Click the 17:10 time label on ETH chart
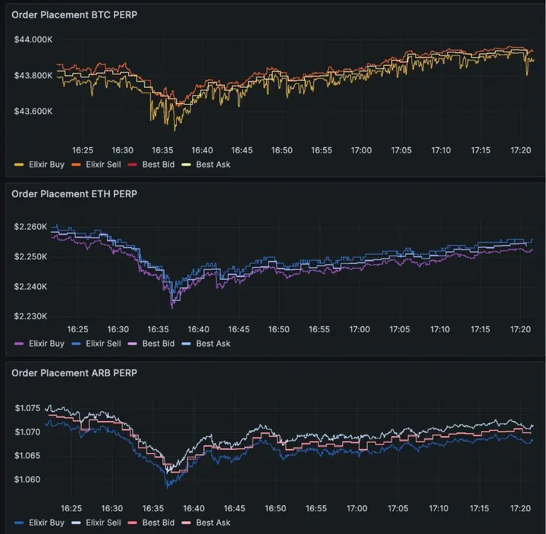The image size is (546, 534). [440, 329]
